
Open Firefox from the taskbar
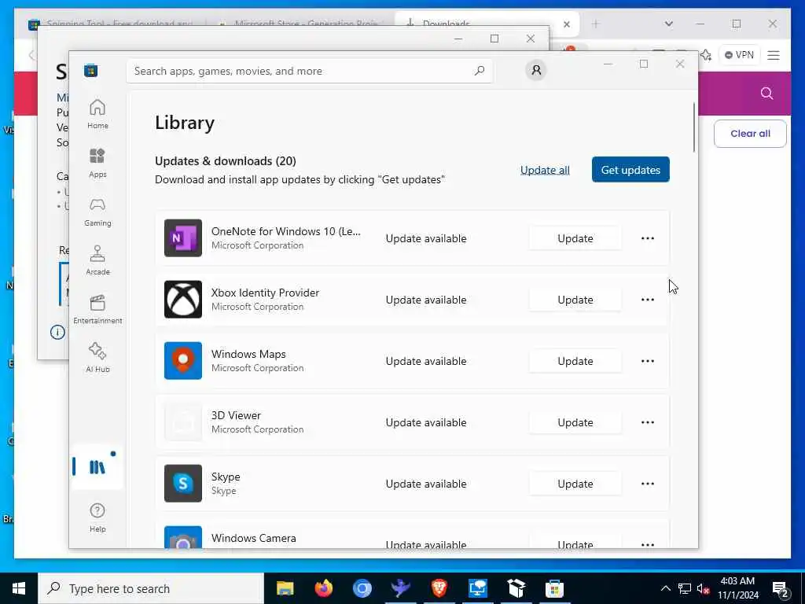[323, 588]
